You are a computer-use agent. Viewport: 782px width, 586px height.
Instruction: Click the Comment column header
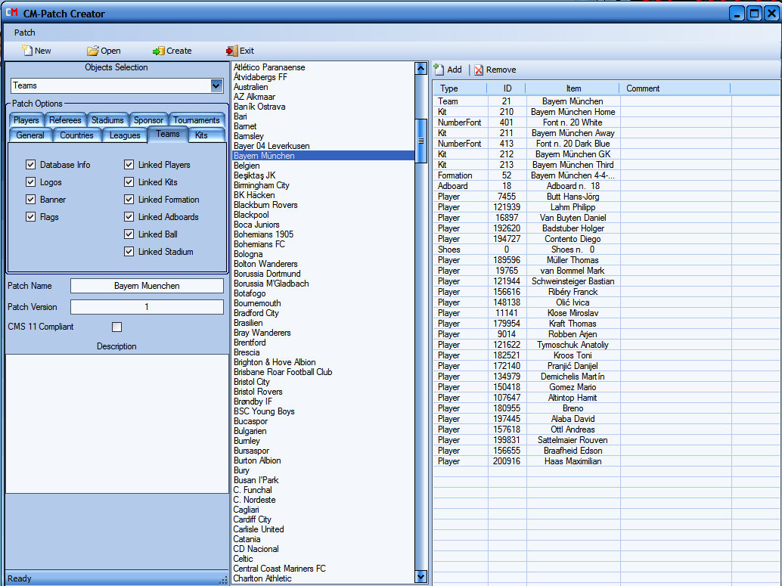(x=675, y=88)
